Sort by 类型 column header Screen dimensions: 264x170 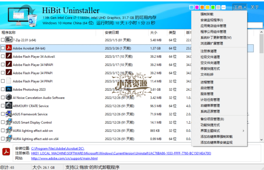[176, 33]
